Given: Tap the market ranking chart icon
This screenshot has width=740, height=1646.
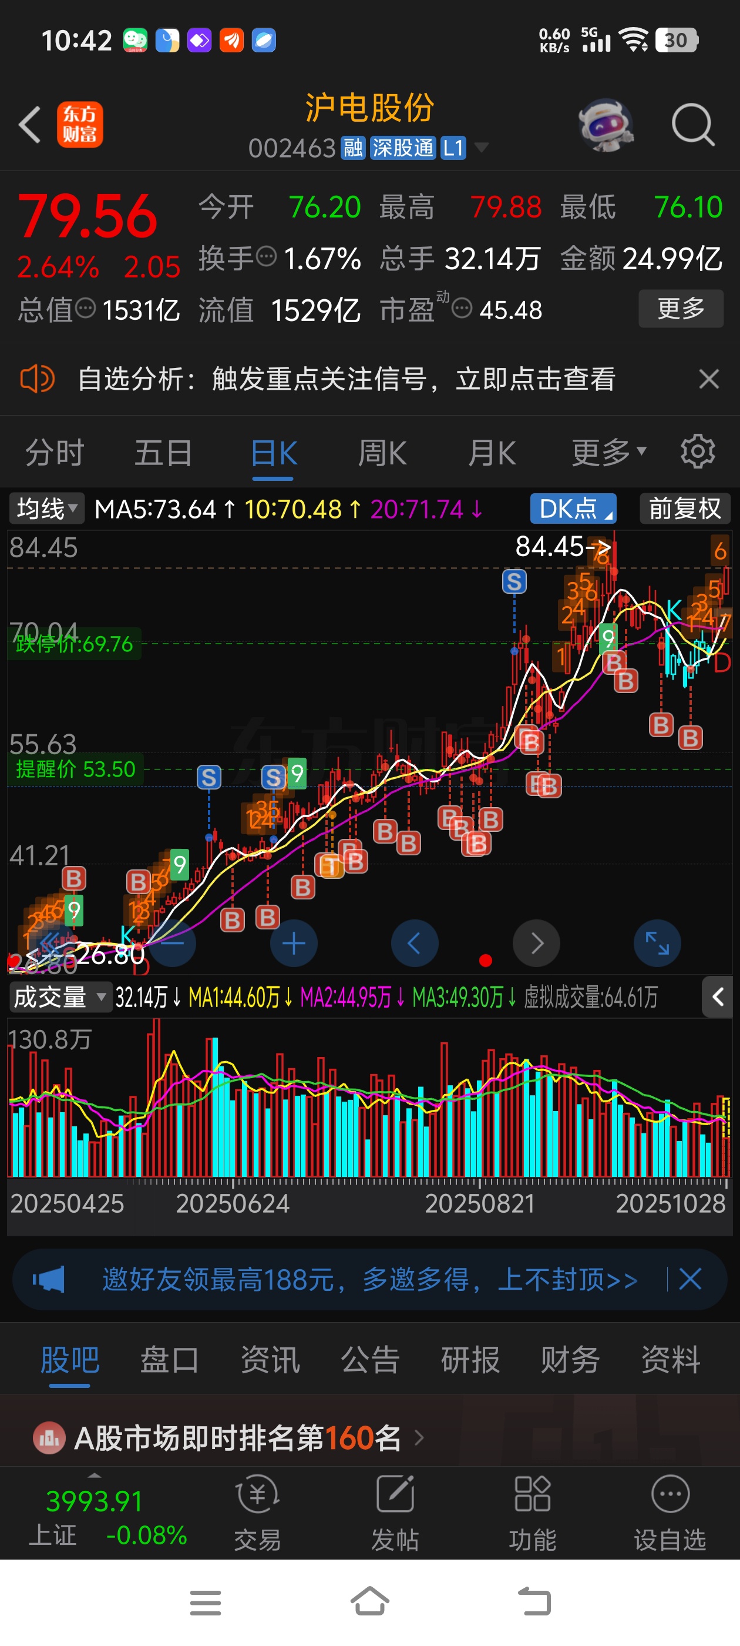Looking at the screenshot, I should (x=49, y=1438).
